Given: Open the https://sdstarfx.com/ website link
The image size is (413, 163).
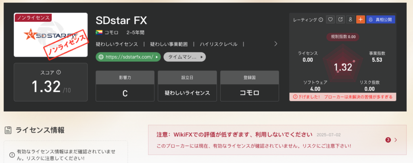Looking at the screenshot, I should [128, 57].
